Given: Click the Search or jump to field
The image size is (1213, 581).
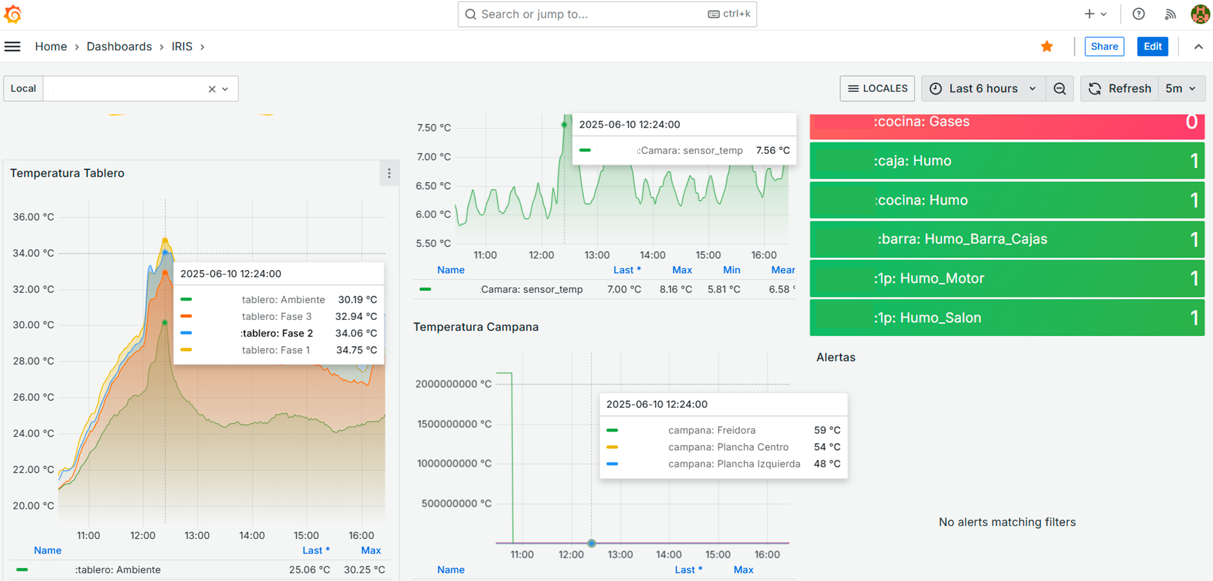Looking at the screenshot, I should pyautogui.click(x=594, y=14).
